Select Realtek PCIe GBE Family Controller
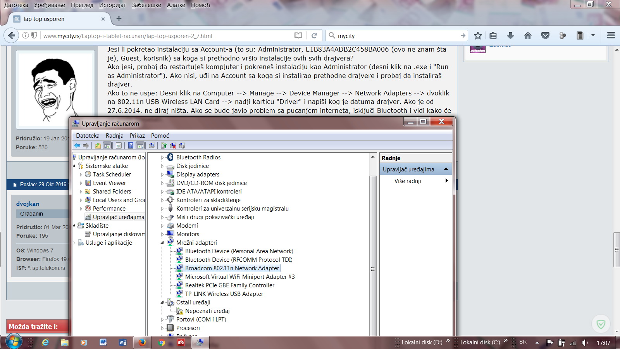 click(230, 285)
